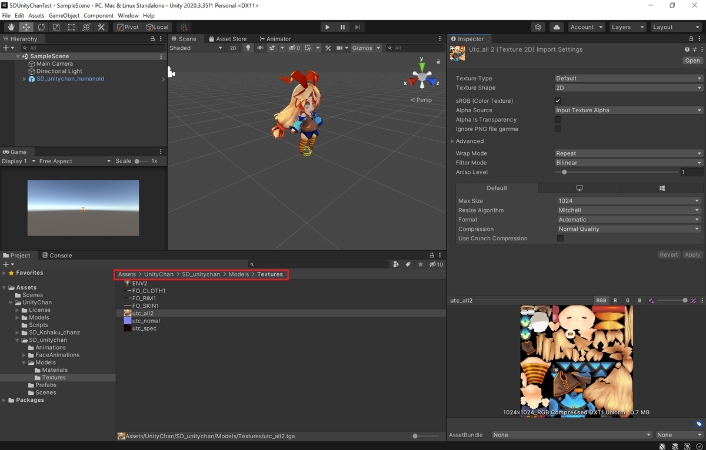Viewport: 706px width, 450px height.
Task: Open the GameObject menu
Action: click(x=64, y=15)
